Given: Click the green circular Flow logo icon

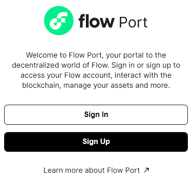Looking at the screenshot, I should (59, 21).
